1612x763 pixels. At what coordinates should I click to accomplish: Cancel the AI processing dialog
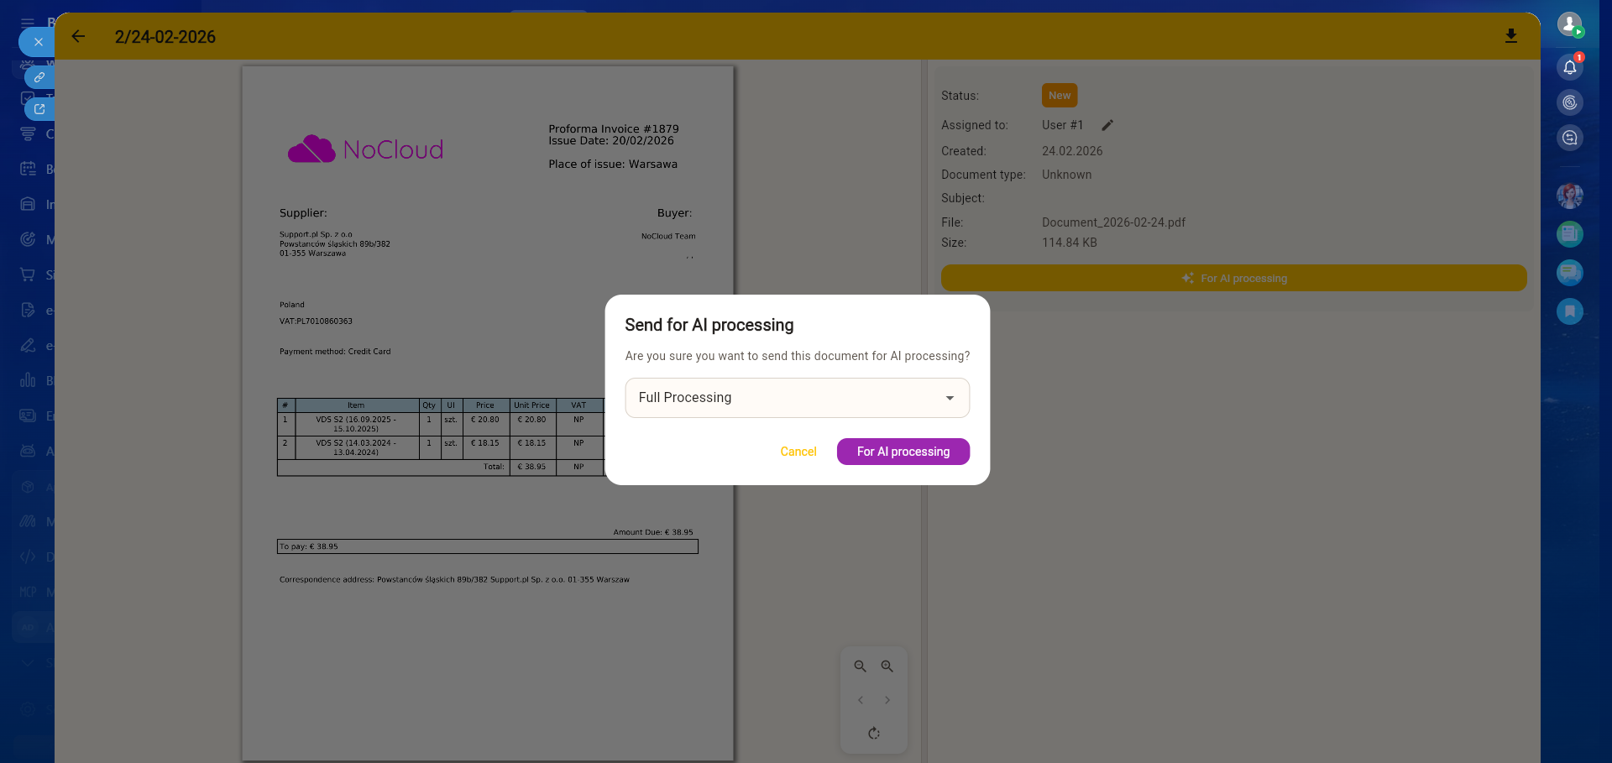[798, 452]
